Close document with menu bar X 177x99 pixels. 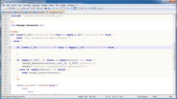click(174, 5)
